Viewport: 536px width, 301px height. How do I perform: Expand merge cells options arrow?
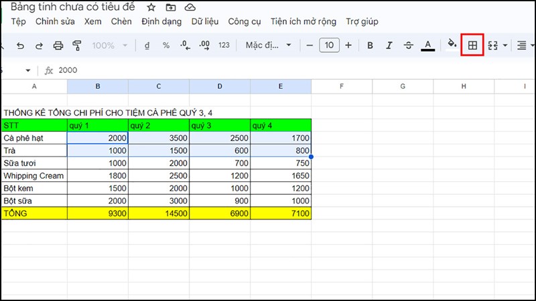pyautogui.click(x=505, y=45)
